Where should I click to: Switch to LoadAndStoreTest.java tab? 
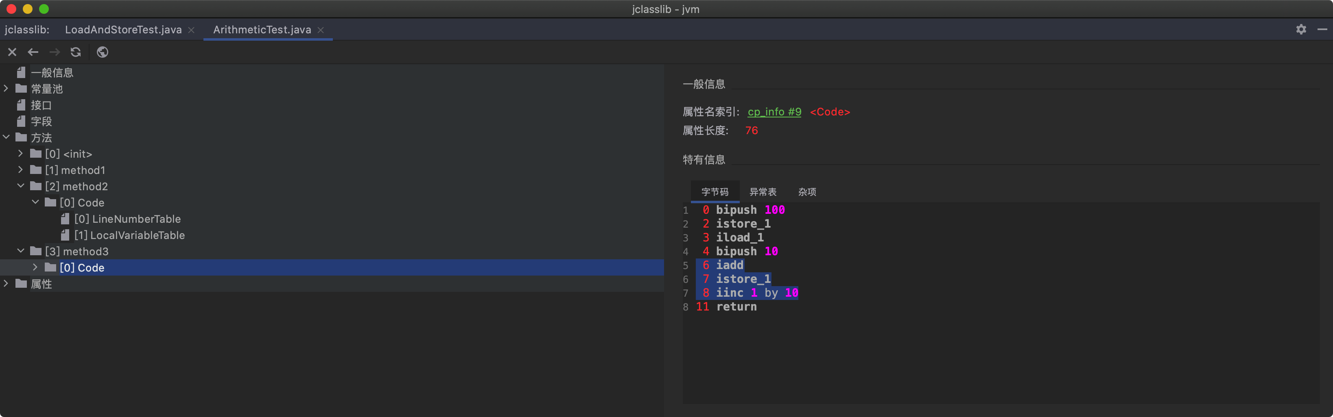point(123,30)
